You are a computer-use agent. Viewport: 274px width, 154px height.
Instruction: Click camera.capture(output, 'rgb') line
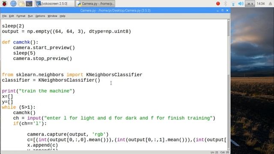(x=68, y=134)
